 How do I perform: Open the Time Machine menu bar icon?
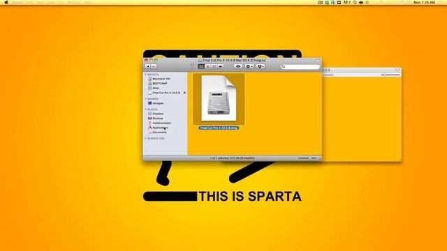coord(355,2)
